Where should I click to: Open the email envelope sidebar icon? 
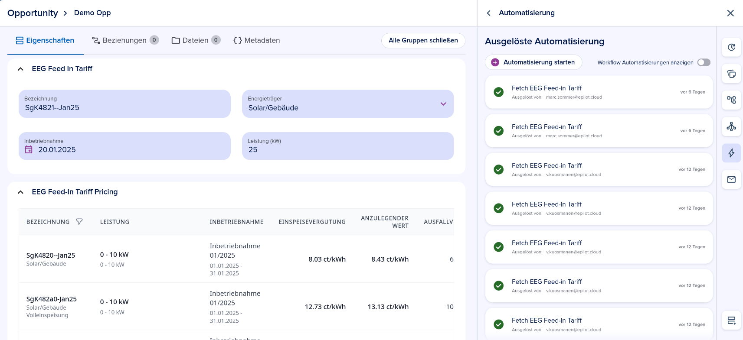point(731,179)
